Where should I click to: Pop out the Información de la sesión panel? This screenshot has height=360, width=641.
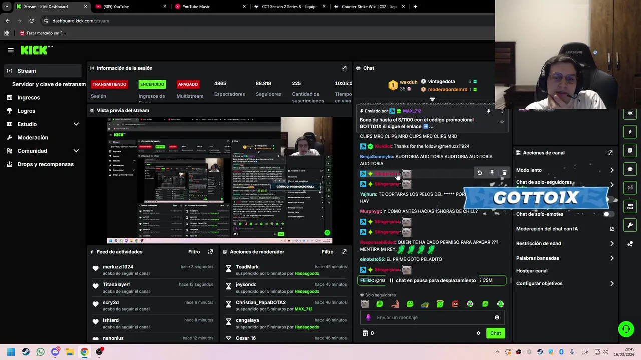[344, 68]
